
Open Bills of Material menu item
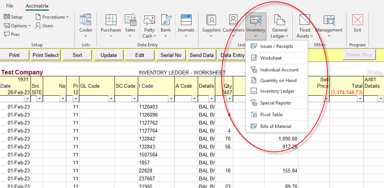point(275,126)
